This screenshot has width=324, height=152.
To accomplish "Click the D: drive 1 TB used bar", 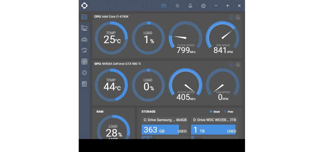I will (215, 130).
